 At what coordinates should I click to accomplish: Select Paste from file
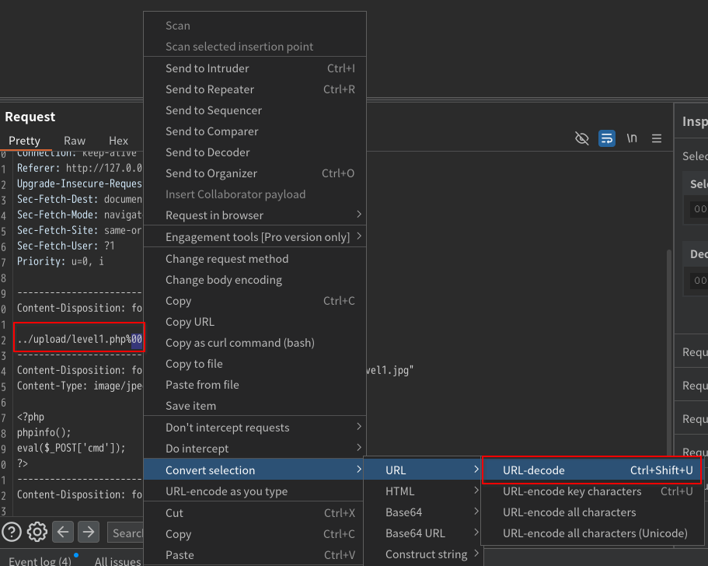[x=255, y=385]
